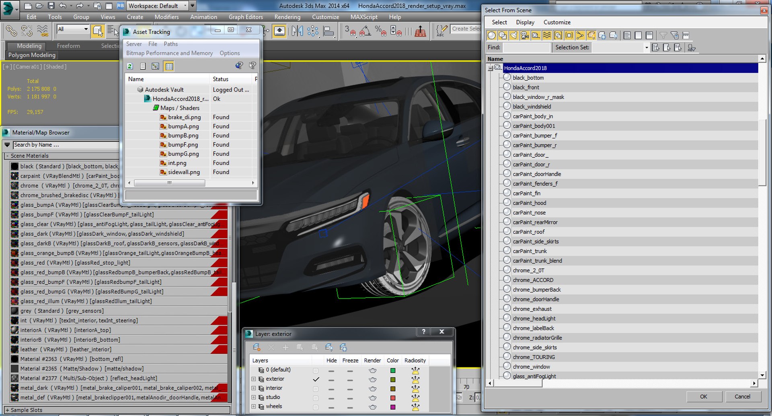Image resolution: width=772 pixels, height=416 pixels.
Task: Click the Cancel button in Select From Scene
Action: 742,397
